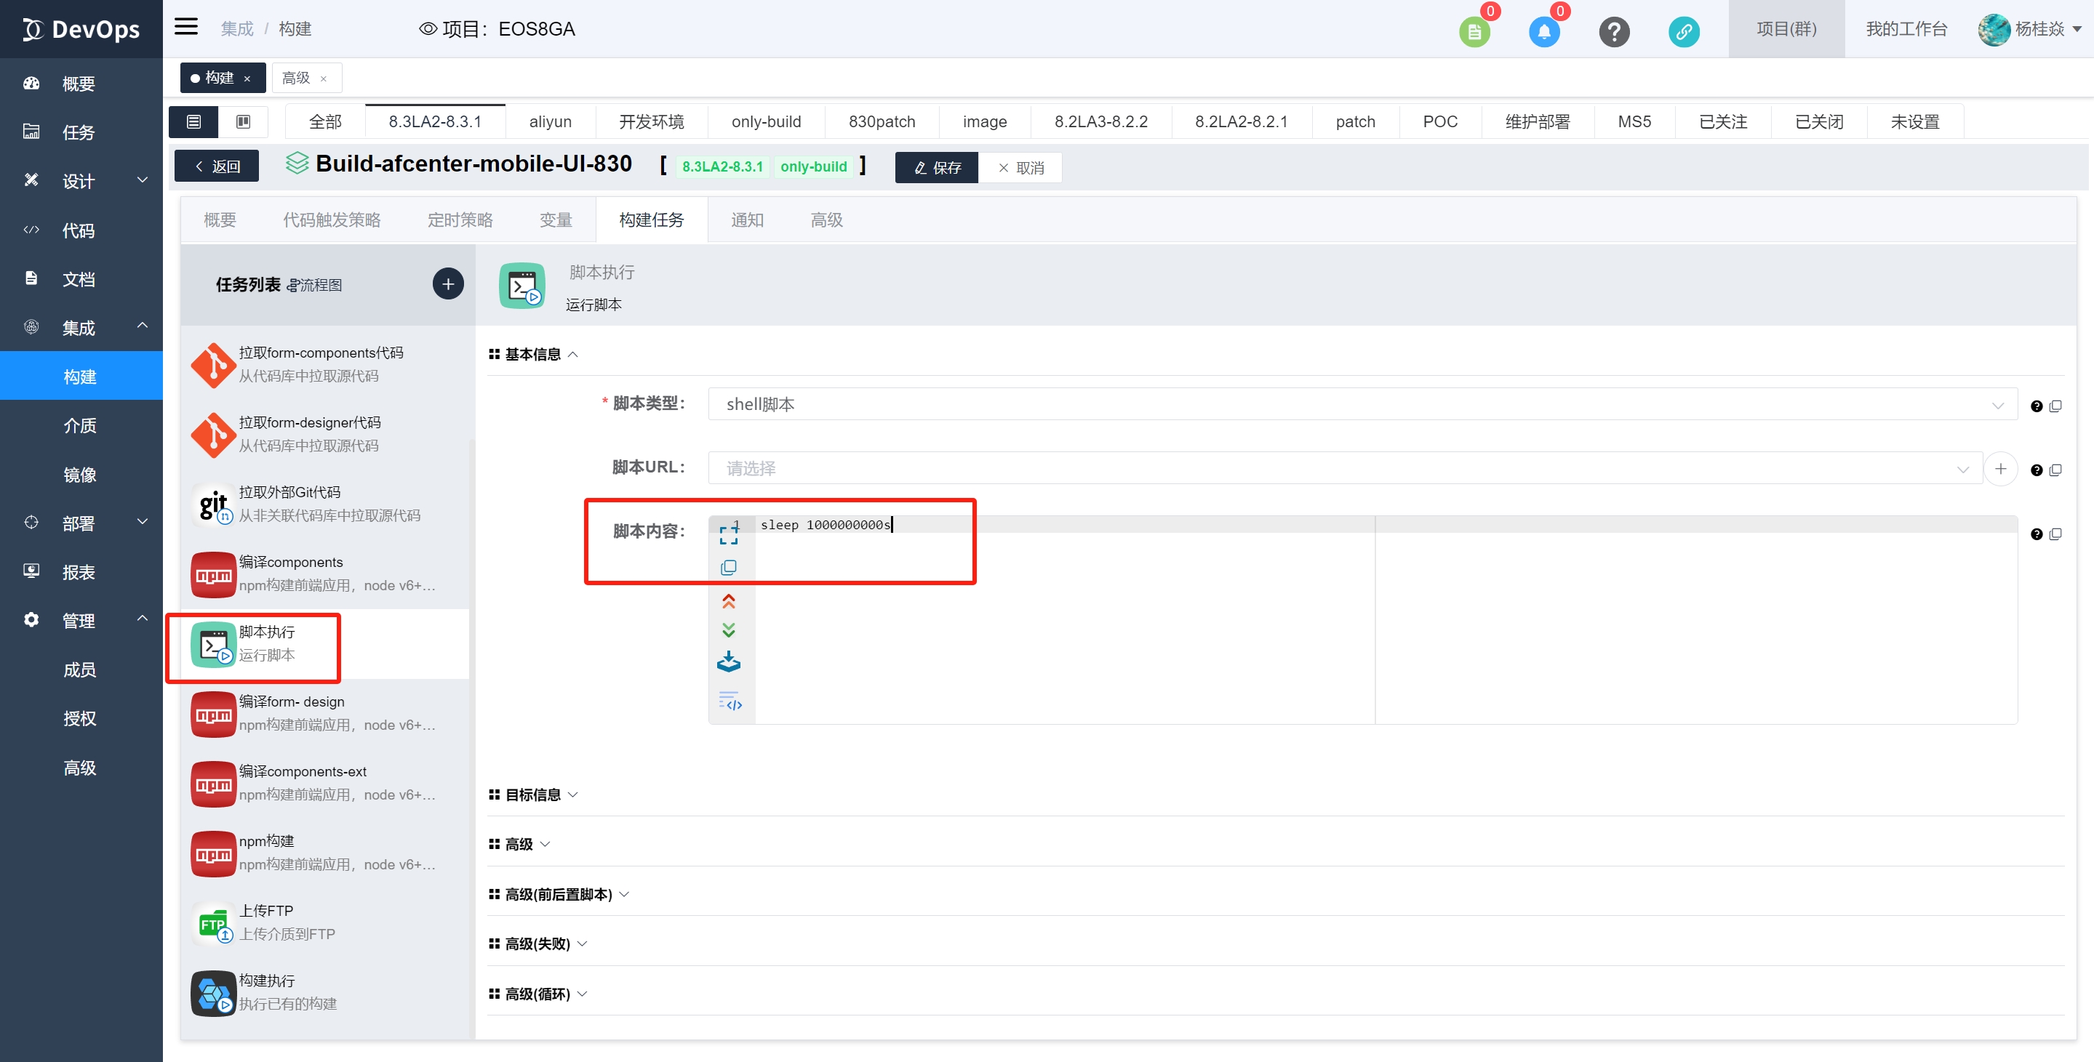Expand the 高级(失败) section

tap(538, 944)
